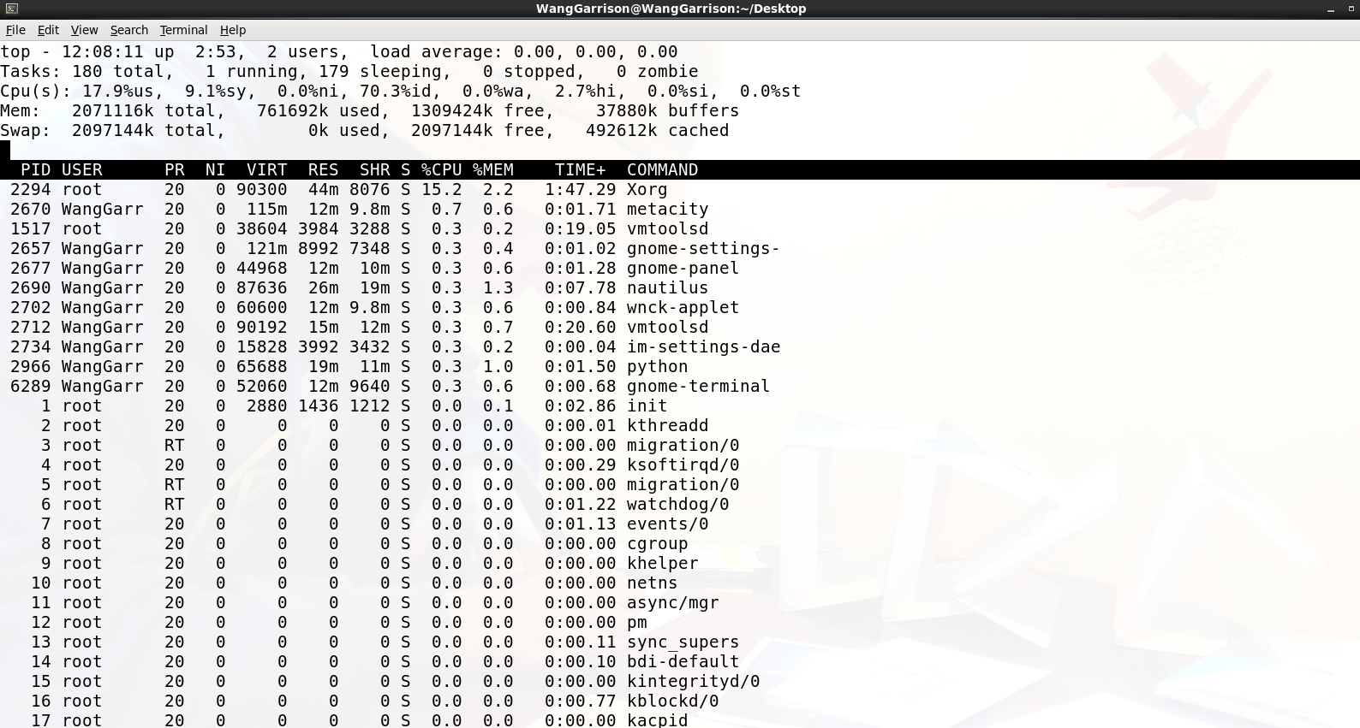Select the sync_supers process name

pos(683,642)
